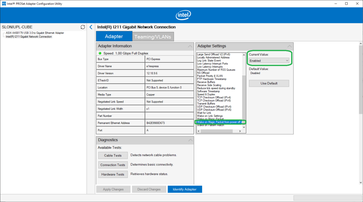Select Receive Buffers setting
363x202 pixels.
point(206,82)
